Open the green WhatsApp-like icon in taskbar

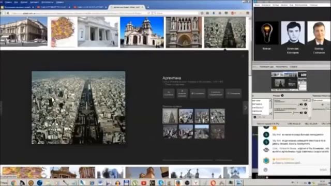[135, 182]
